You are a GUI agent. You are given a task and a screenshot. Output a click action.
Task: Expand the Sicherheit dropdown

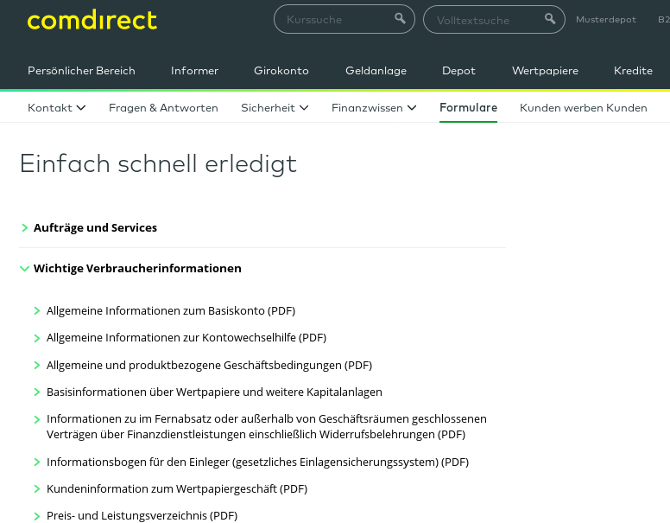click(x=274, y=108)
